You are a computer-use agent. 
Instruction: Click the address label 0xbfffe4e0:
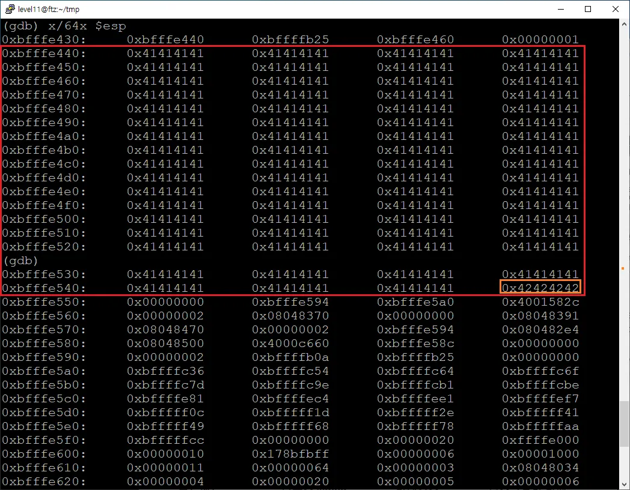coord(44,192)
